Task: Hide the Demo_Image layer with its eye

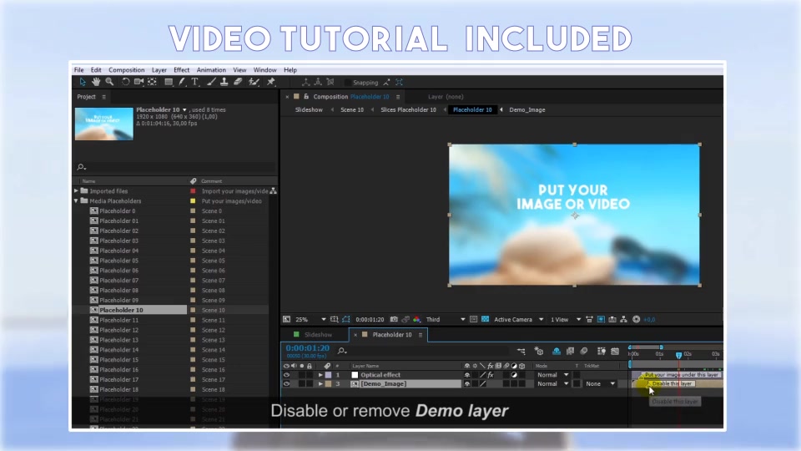Action: pyautogui.click(x=286, y=383)
